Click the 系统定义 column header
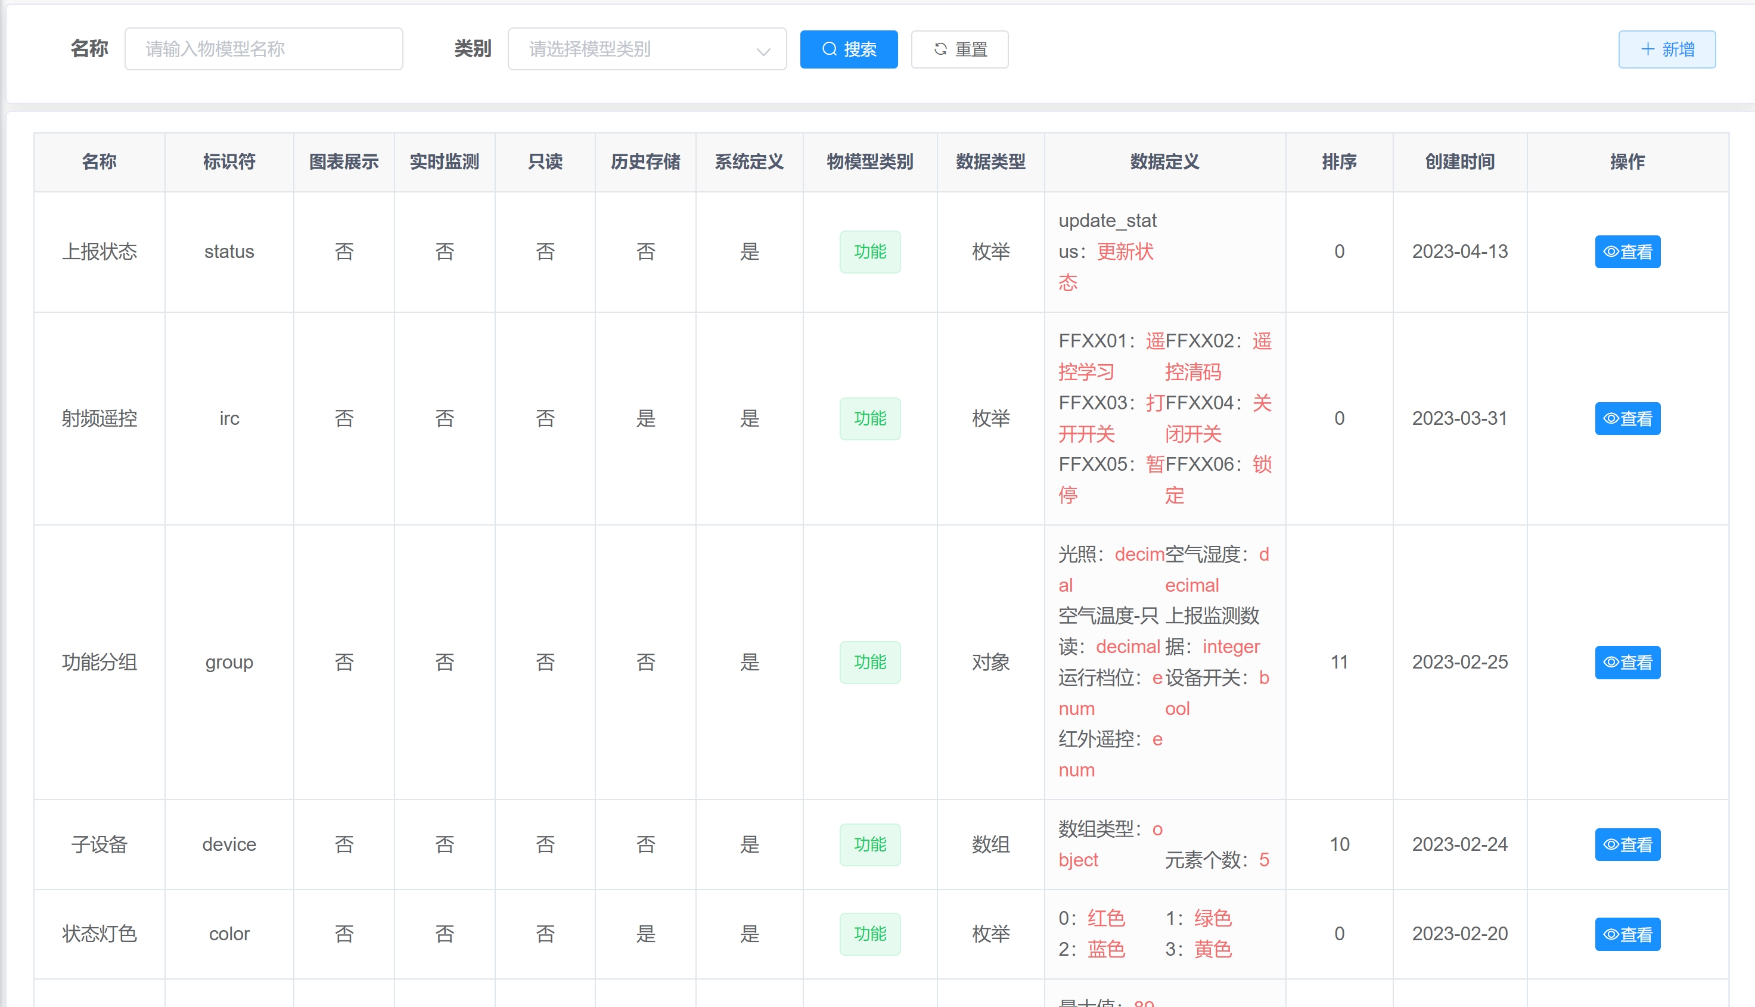 tap(749, 162)
